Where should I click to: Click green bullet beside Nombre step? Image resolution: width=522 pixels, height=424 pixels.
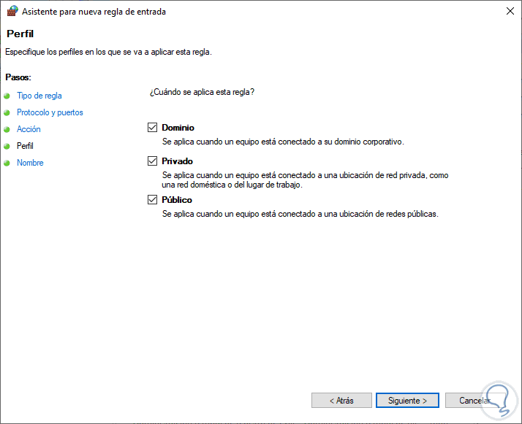tap(7, 163)
